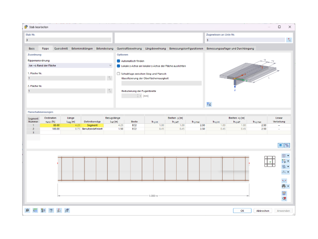Select the Ordinaten cell with value 85.00
The height and width of the screenshot is (239, 318).
click(x=50, y=125)
